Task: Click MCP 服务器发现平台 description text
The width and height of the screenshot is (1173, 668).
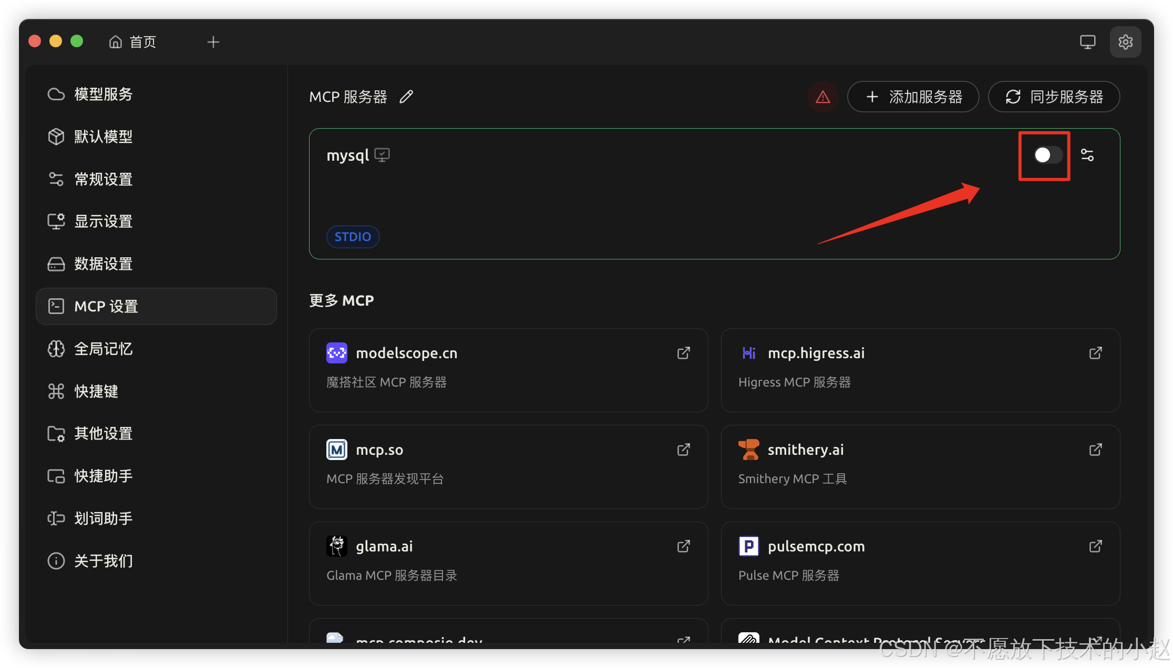Action: (385, 479)
